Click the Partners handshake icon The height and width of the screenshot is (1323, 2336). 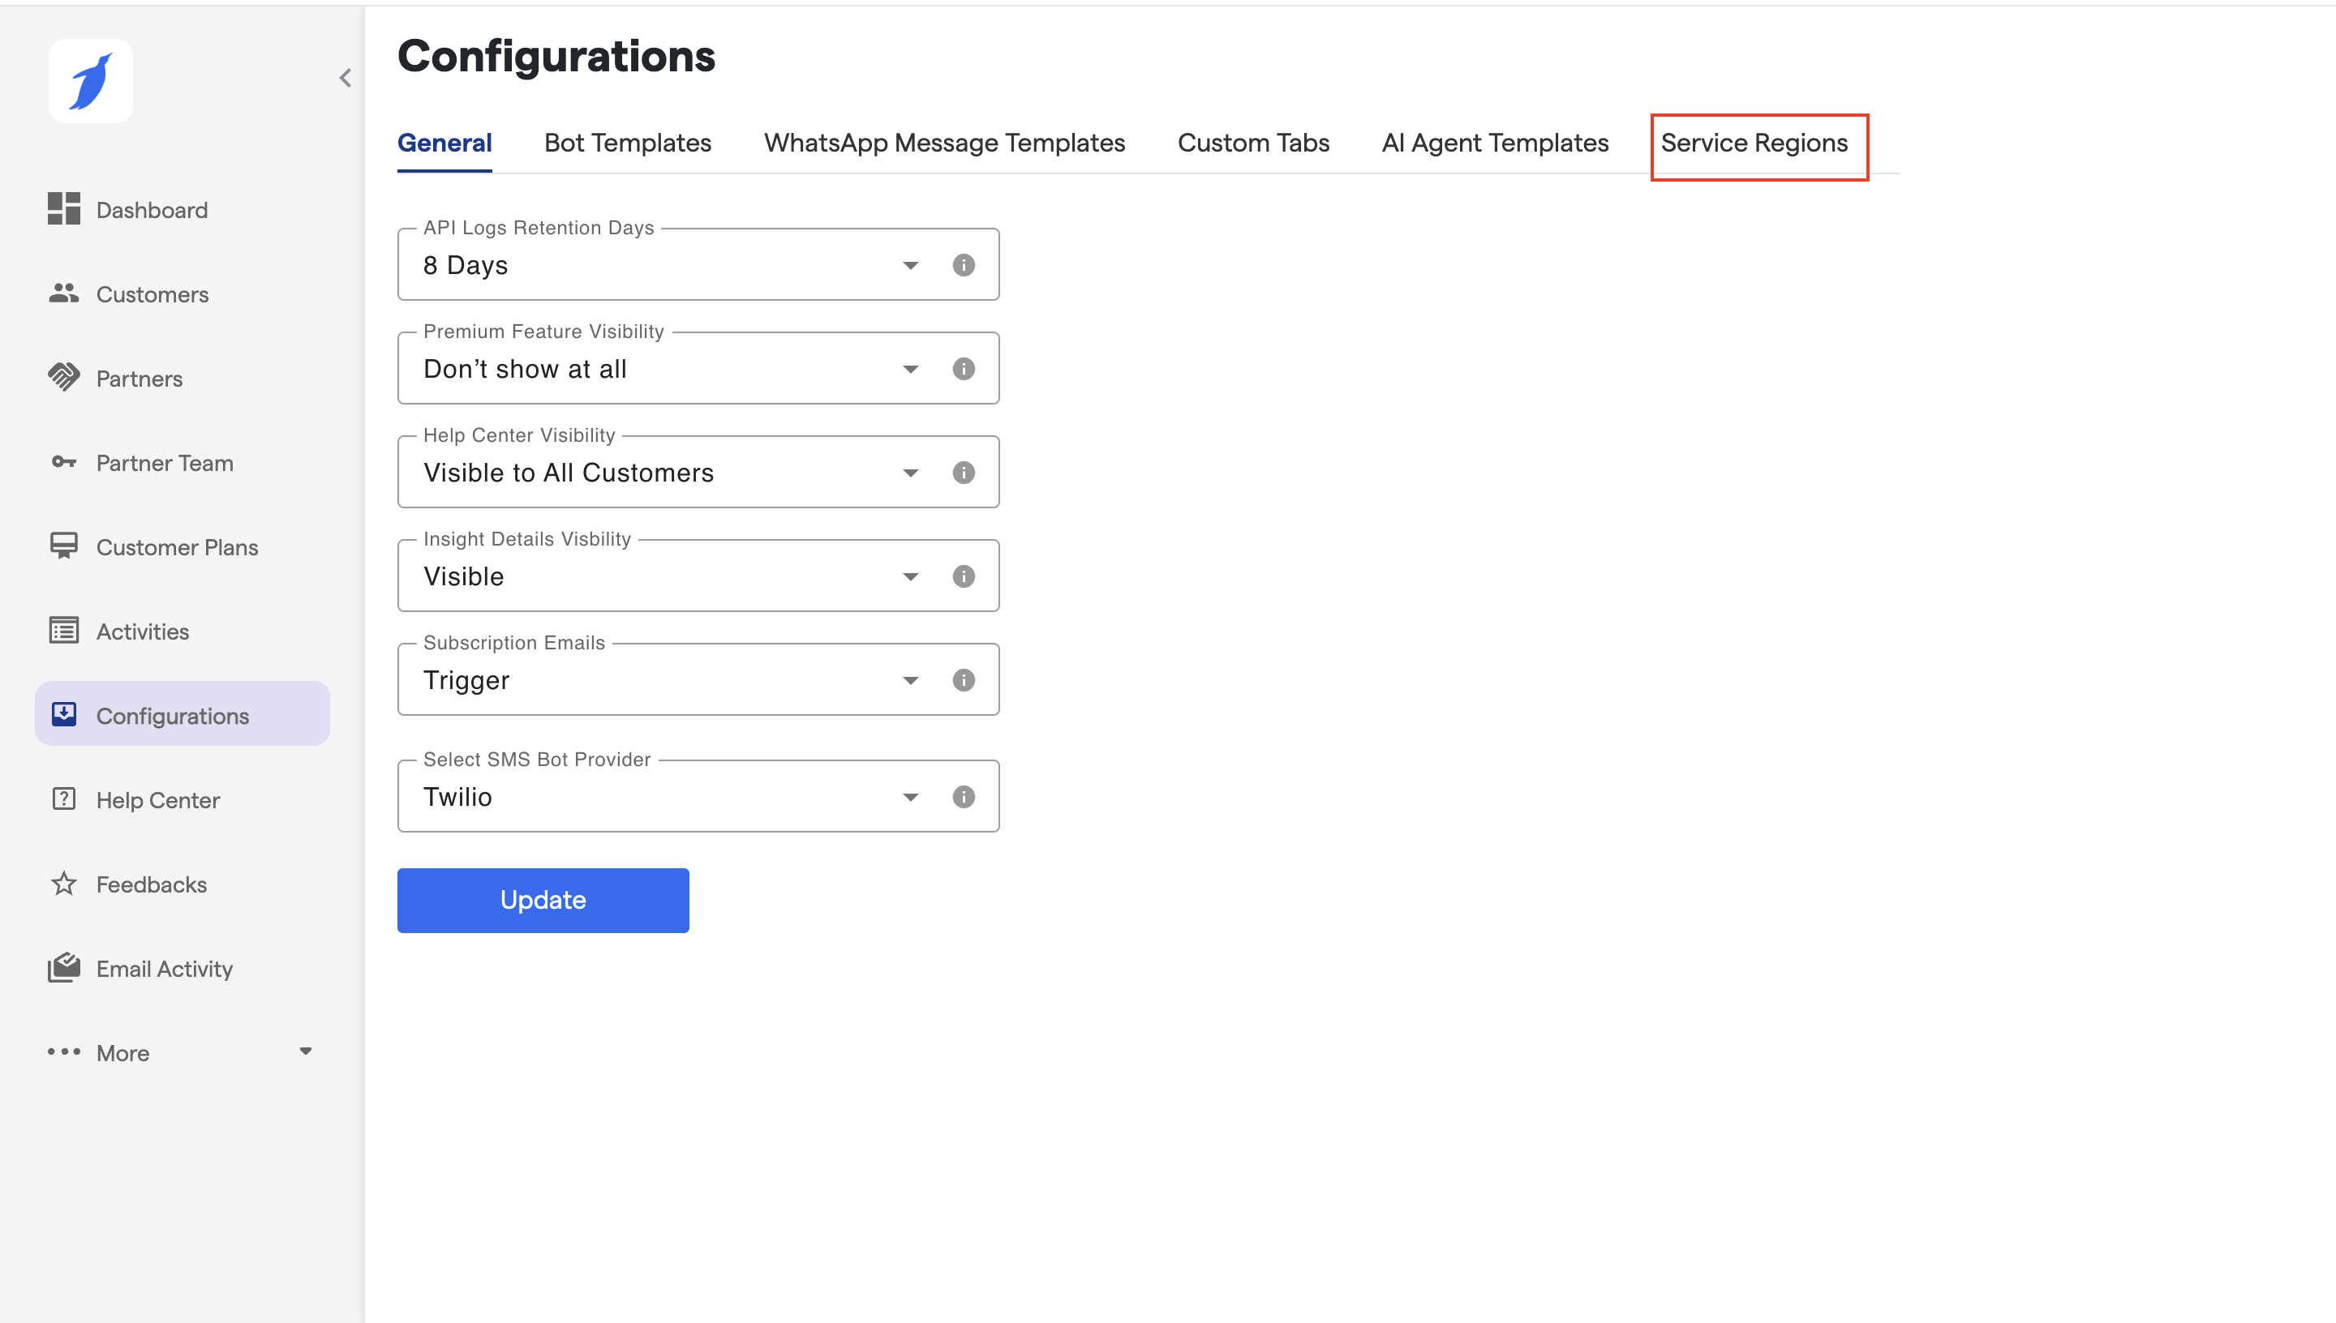click(63, 377)
